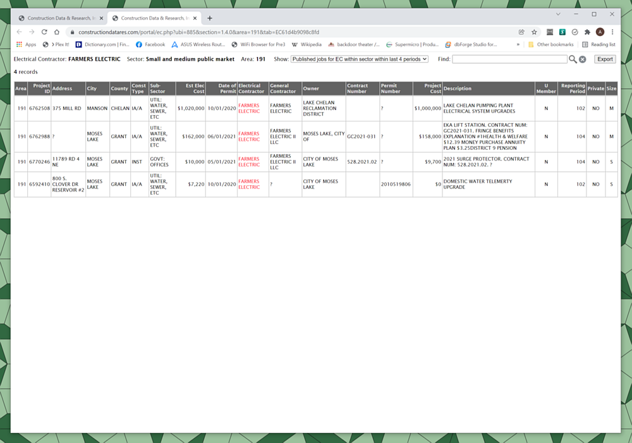The width and height of the screenshot is (632, 443).
Task: Open the Supermicro bookmark
Action: 412,44
